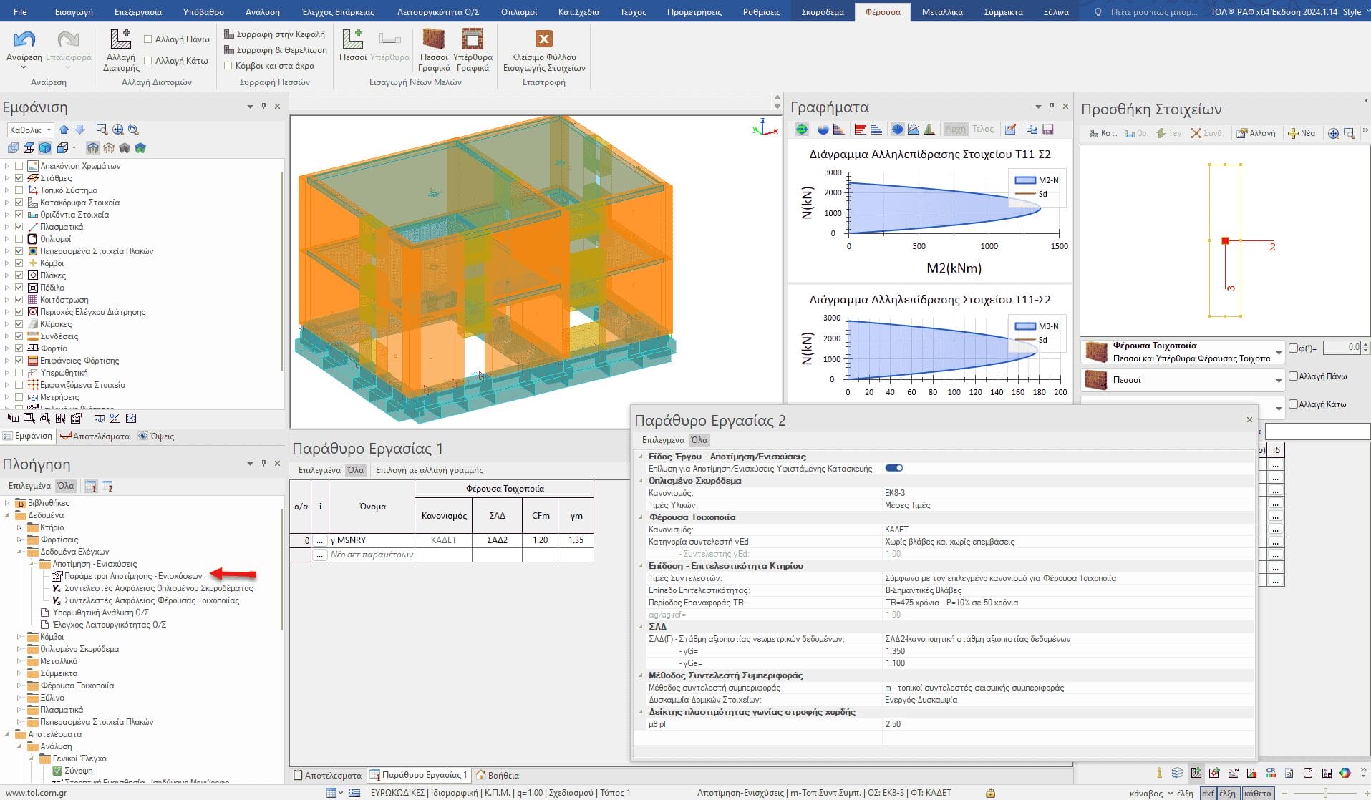Click Κλείσιμο Φύλλου Εισαγωγής Στοιχείων icon
This screenshot has width=1371, height=800.
[543, 39]
